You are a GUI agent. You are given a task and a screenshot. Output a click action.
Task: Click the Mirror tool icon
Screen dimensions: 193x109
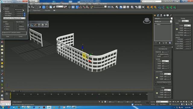109,7
